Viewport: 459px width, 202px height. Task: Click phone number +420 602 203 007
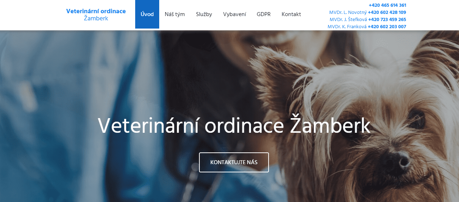[387, 26]
